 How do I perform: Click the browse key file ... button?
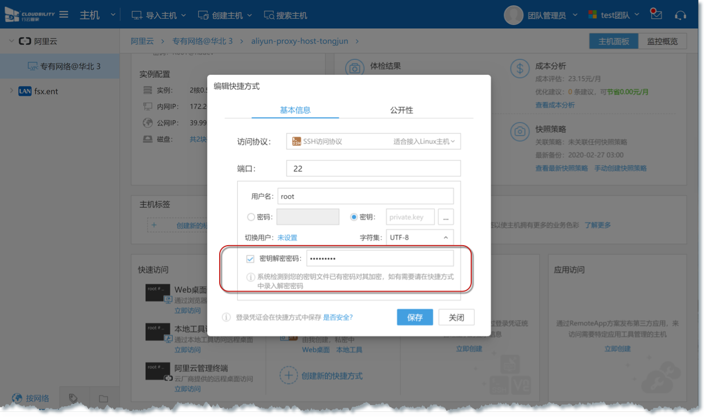tap(446, 217)
